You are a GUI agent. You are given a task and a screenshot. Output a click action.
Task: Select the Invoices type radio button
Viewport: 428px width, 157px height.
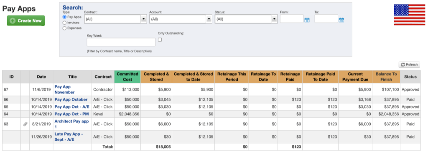[x=64, y=23]
